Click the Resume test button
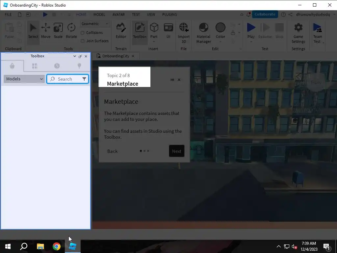 [265, 31]
